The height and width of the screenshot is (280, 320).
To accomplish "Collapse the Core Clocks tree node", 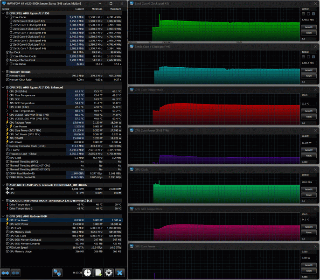I will (x=7, y=17).
